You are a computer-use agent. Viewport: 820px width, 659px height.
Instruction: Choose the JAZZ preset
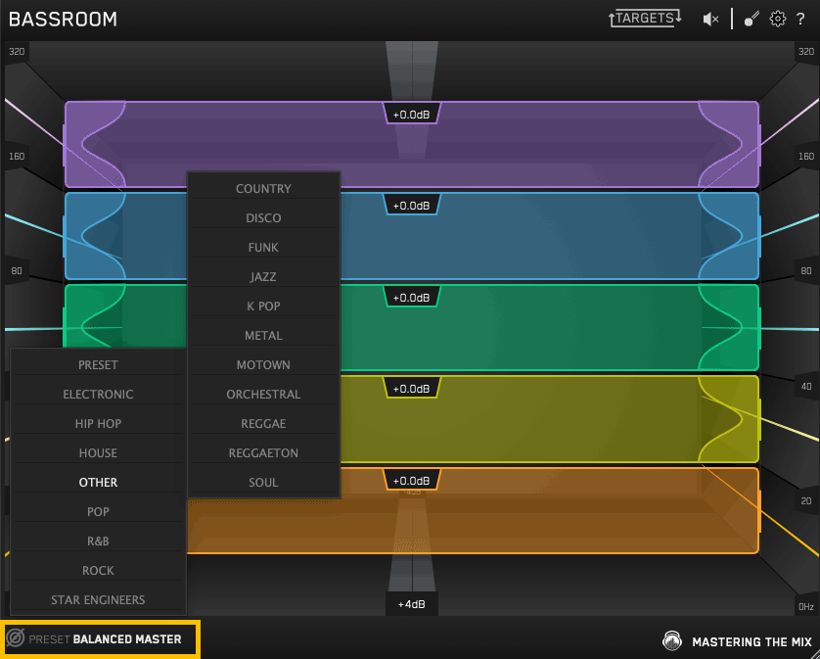[263, 276]
